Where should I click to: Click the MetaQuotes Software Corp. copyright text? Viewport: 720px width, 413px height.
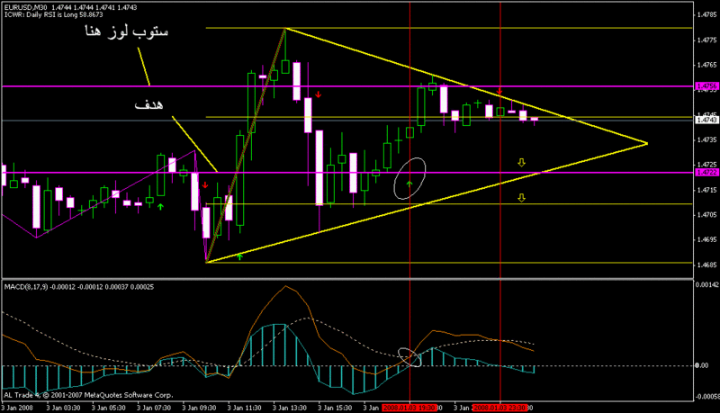click(88, 395)
